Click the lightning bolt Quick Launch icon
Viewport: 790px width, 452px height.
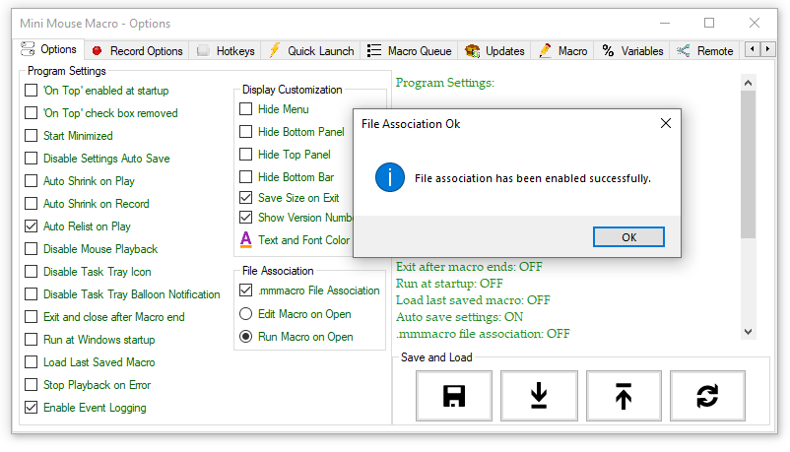tap(275, 50)
